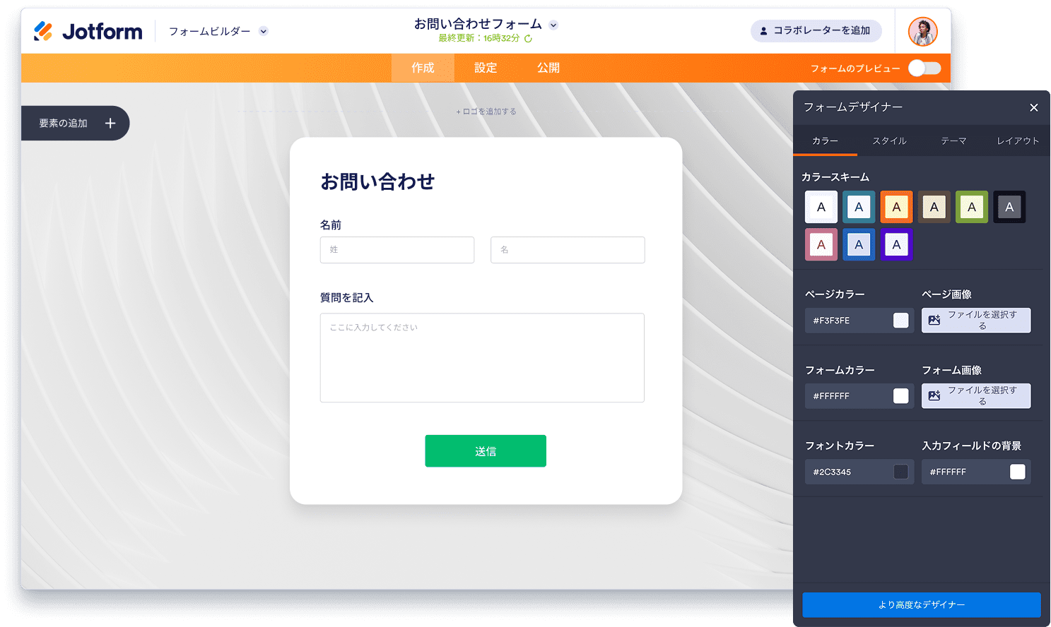
Task: Click the より高度なデザイナー button
Action: (921, 604)
